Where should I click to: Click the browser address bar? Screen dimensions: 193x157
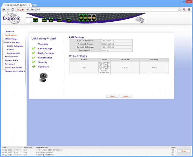click(99, 9)
